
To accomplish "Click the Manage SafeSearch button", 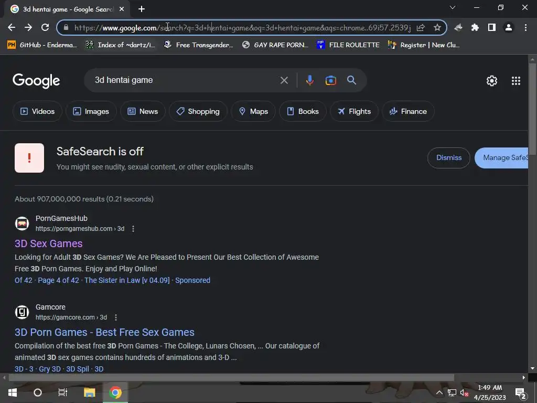I will click(x=501, y=157).
